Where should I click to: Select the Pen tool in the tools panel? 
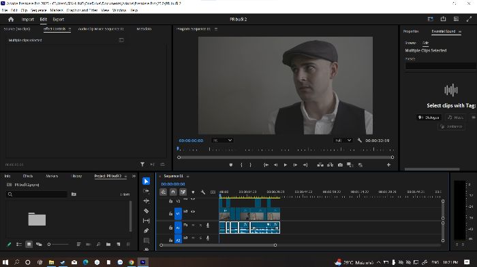[147, 230]
